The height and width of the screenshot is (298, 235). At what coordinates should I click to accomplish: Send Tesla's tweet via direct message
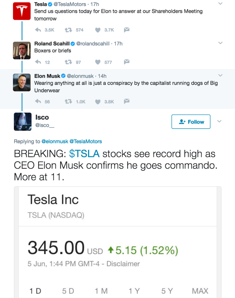click(x=127, y=30)
